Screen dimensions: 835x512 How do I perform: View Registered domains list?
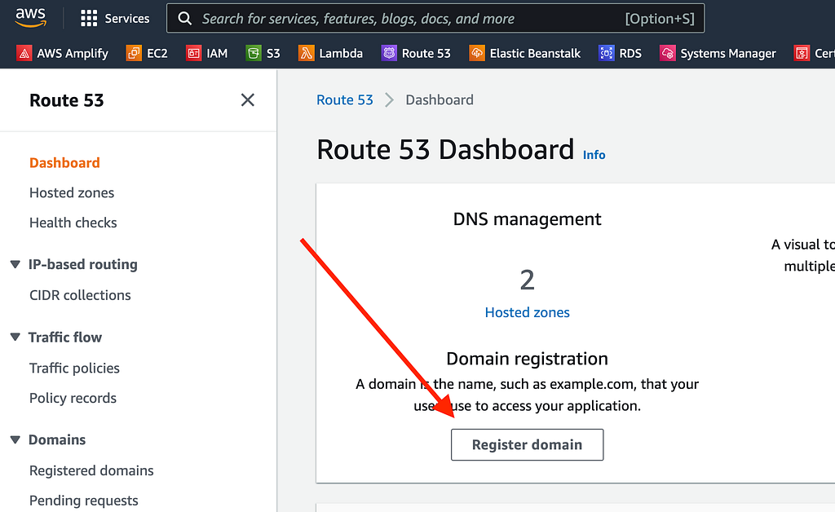coord(91,470)
